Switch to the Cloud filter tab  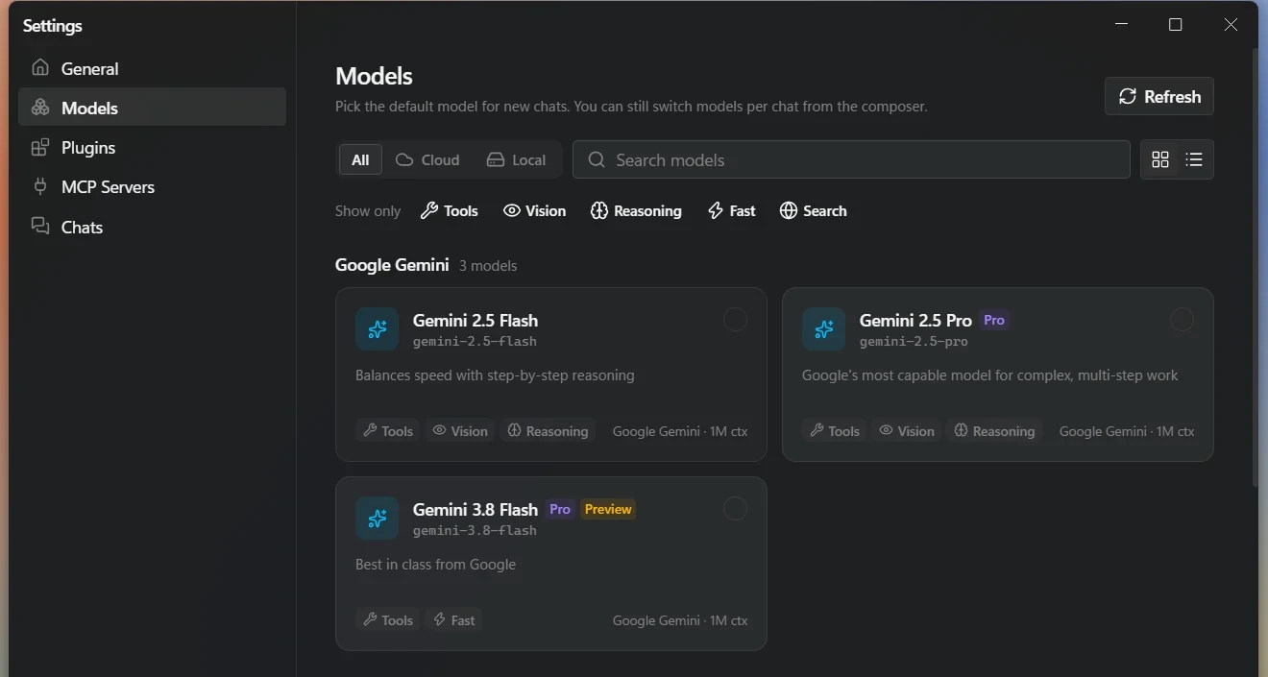(x=427, y=159)
